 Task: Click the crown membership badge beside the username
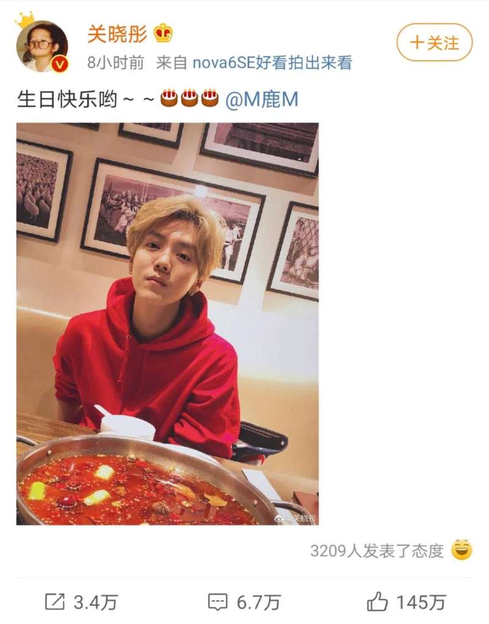coord(163,34)
